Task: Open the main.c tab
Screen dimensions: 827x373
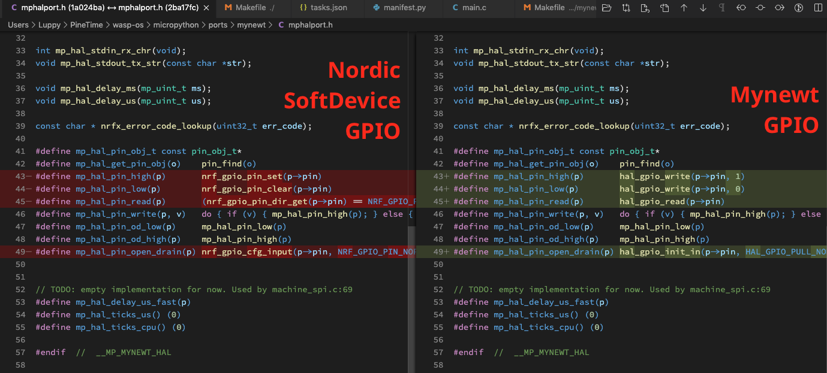Action: [x=474, y=8]
